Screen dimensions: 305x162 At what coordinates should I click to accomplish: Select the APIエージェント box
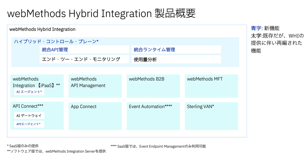29,124
